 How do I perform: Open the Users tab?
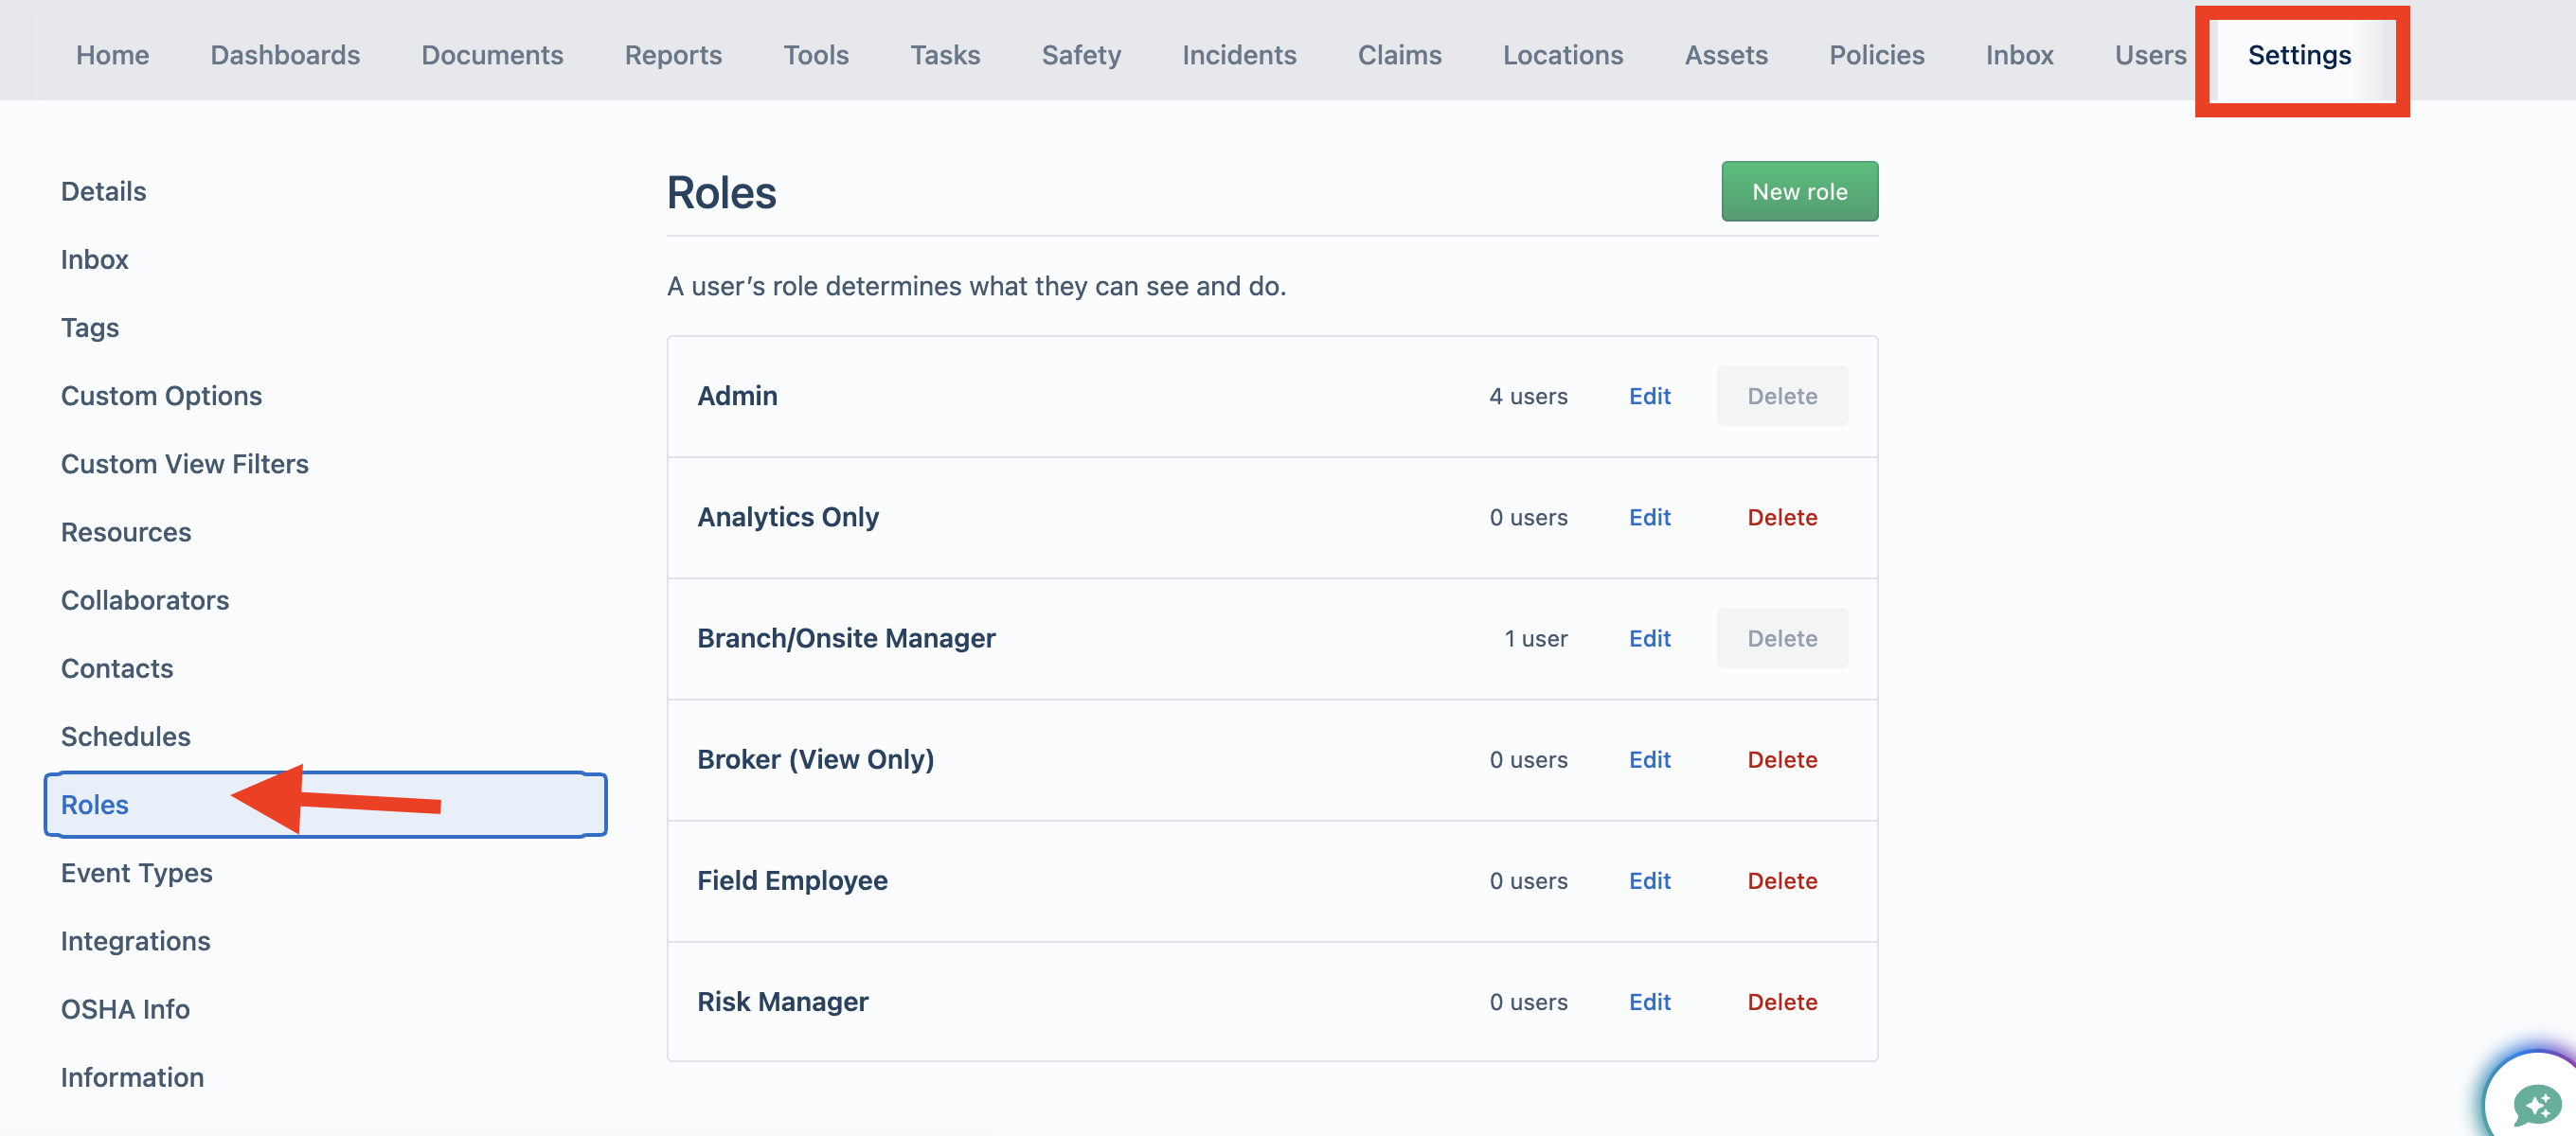point(2150,55)
